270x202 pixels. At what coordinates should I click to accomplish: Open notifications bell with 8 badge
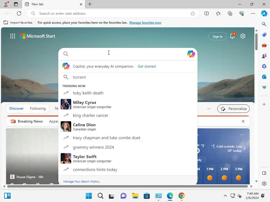[233, 36]
